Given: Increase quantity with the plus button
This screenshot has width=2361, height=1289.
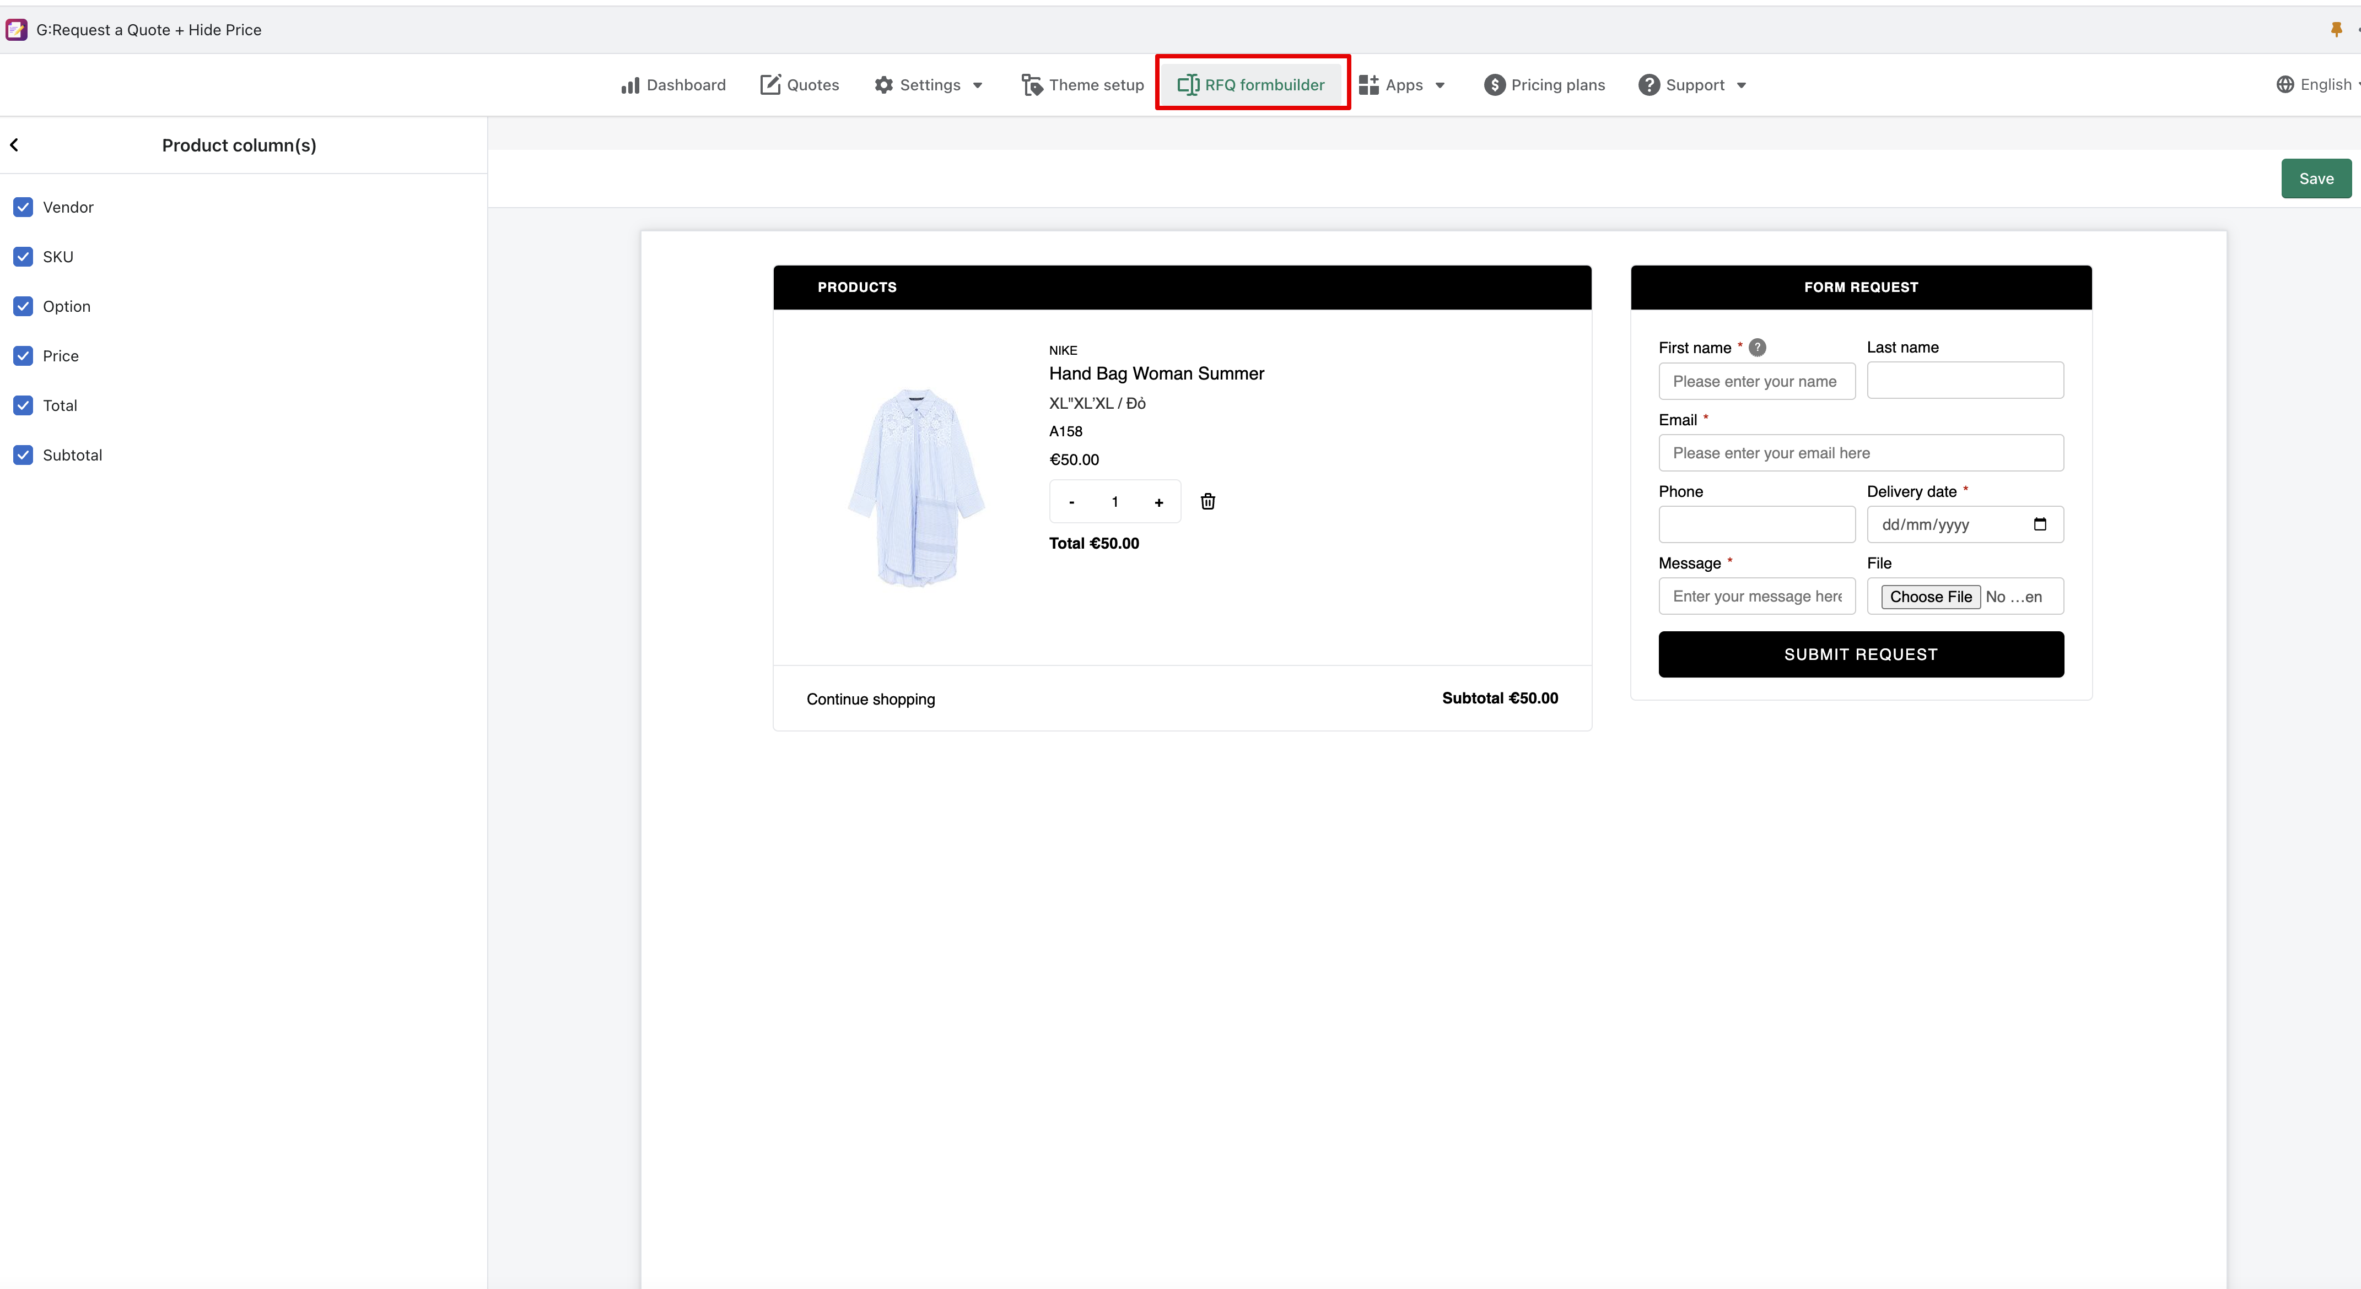Looking at the screenshot, I should pyautogui.click(x=1158, y=502).
